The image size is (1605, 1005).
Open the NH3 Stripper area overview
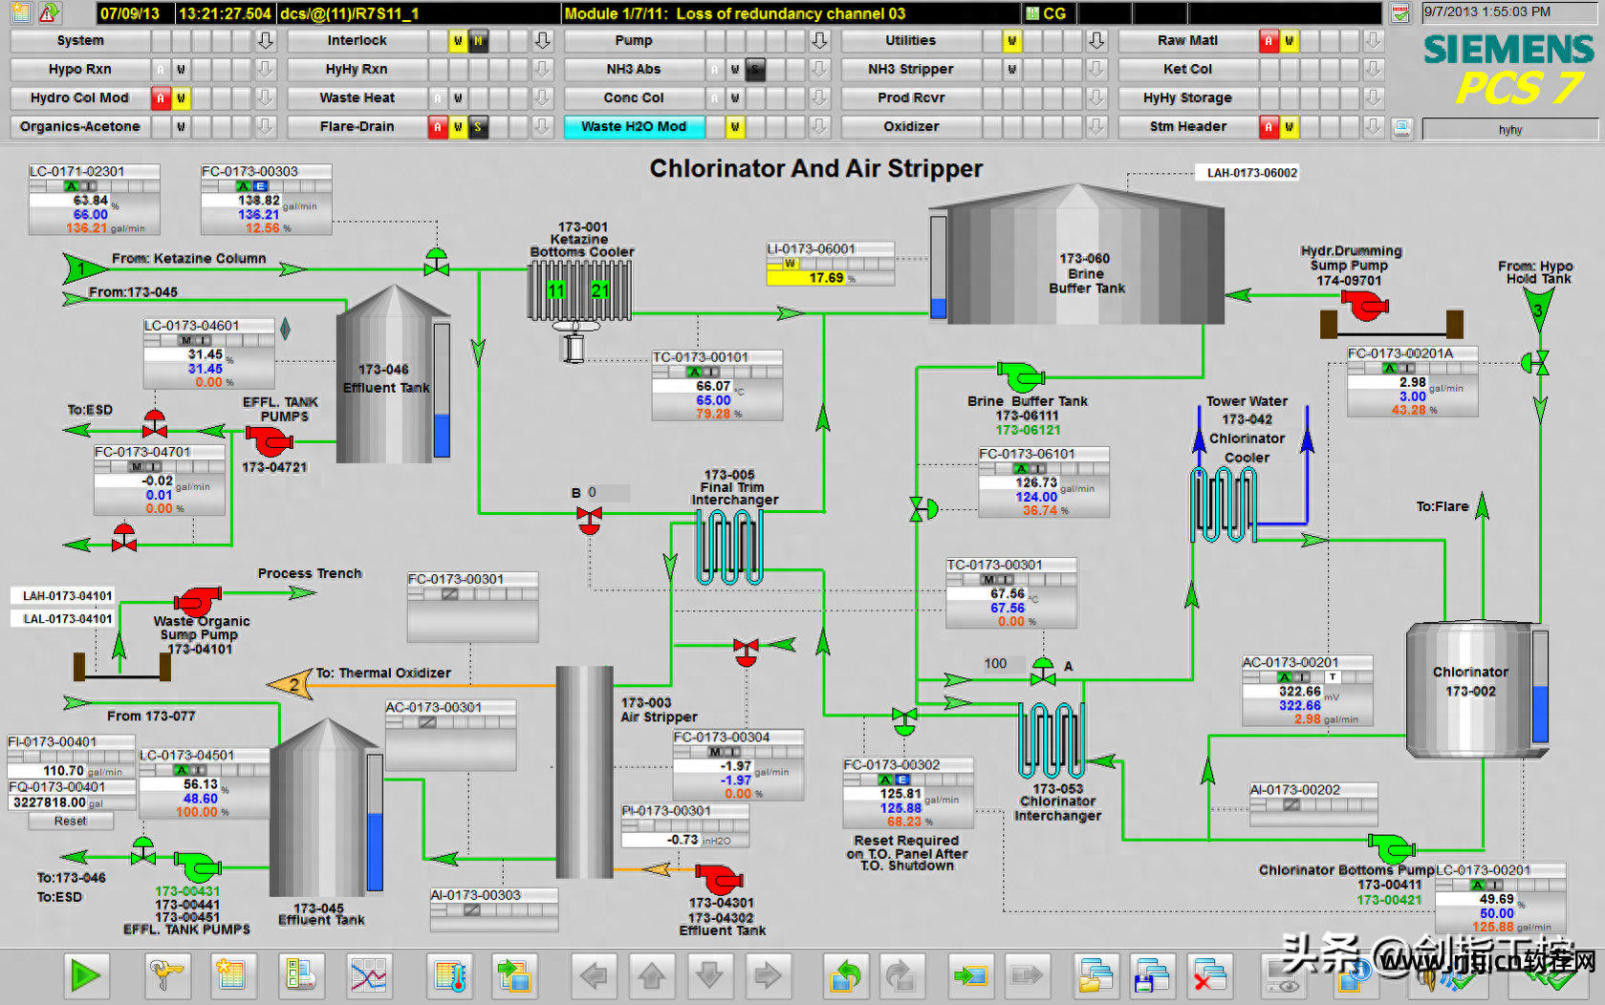pos(910,69)
